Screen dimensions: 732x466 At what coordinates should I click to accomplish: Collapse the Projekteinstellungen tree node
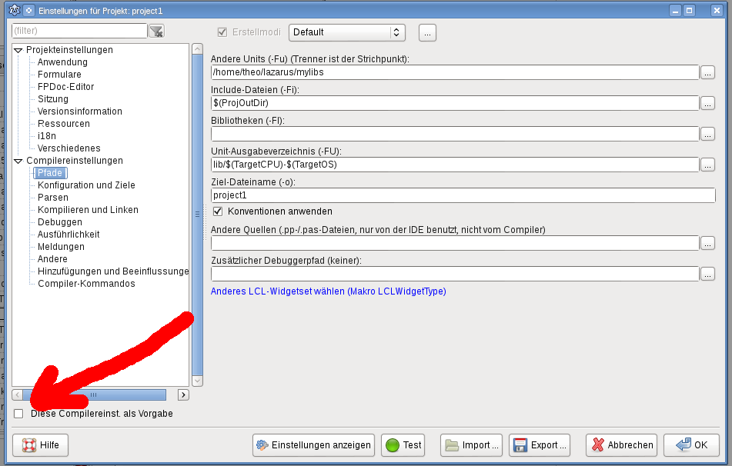[18, 50]
